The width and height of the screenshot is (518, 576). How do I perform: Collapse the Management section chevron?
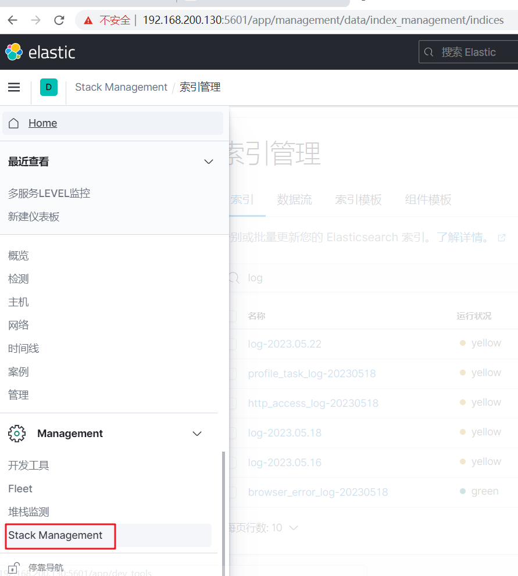click(197, 434)
